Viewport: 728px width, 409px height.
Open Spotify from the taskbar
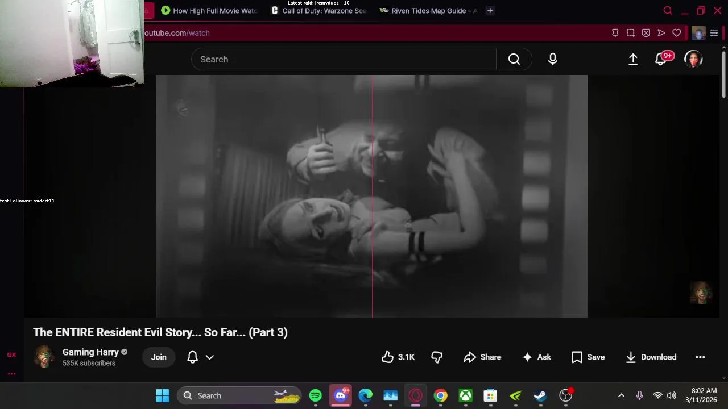click(x=315, y=395)
